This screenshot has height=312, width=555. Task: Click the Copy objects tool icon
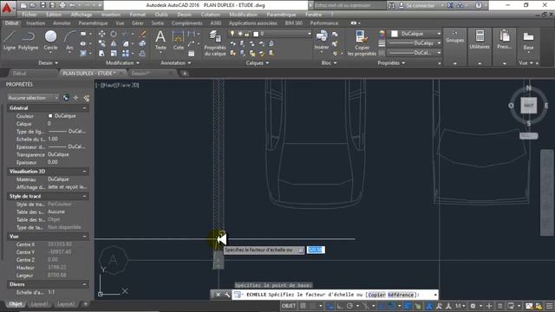coord(101,44)
